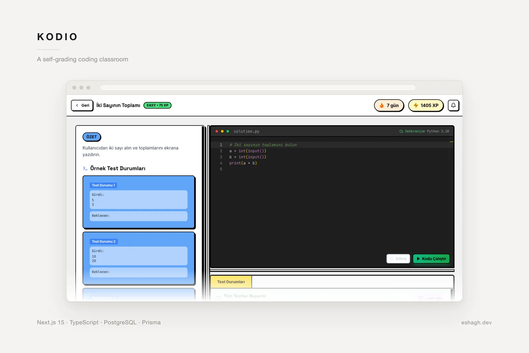Click the EASY • 75 XP badge

coord(157,105)
